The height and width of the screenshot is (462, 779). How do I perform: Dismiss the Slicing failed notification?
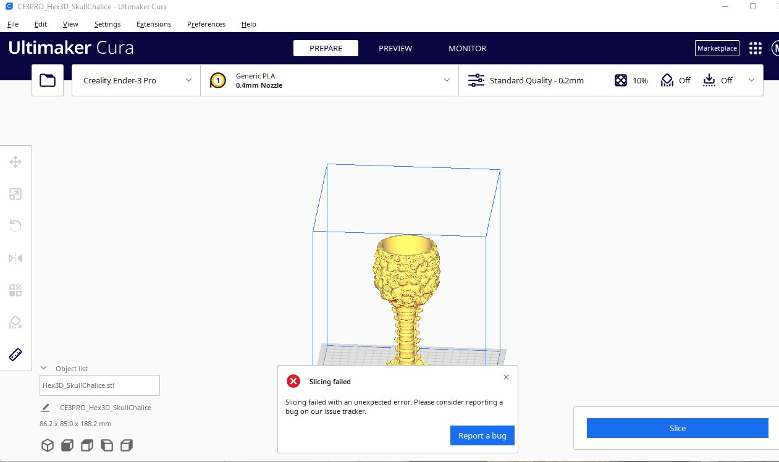click(506, 377)
